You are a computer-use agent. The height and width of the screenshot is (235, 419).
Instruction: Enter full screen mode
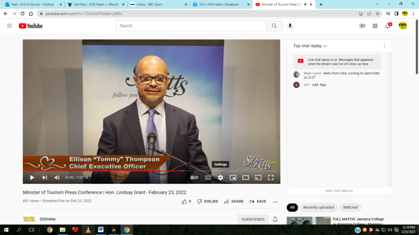coord(270,177)
